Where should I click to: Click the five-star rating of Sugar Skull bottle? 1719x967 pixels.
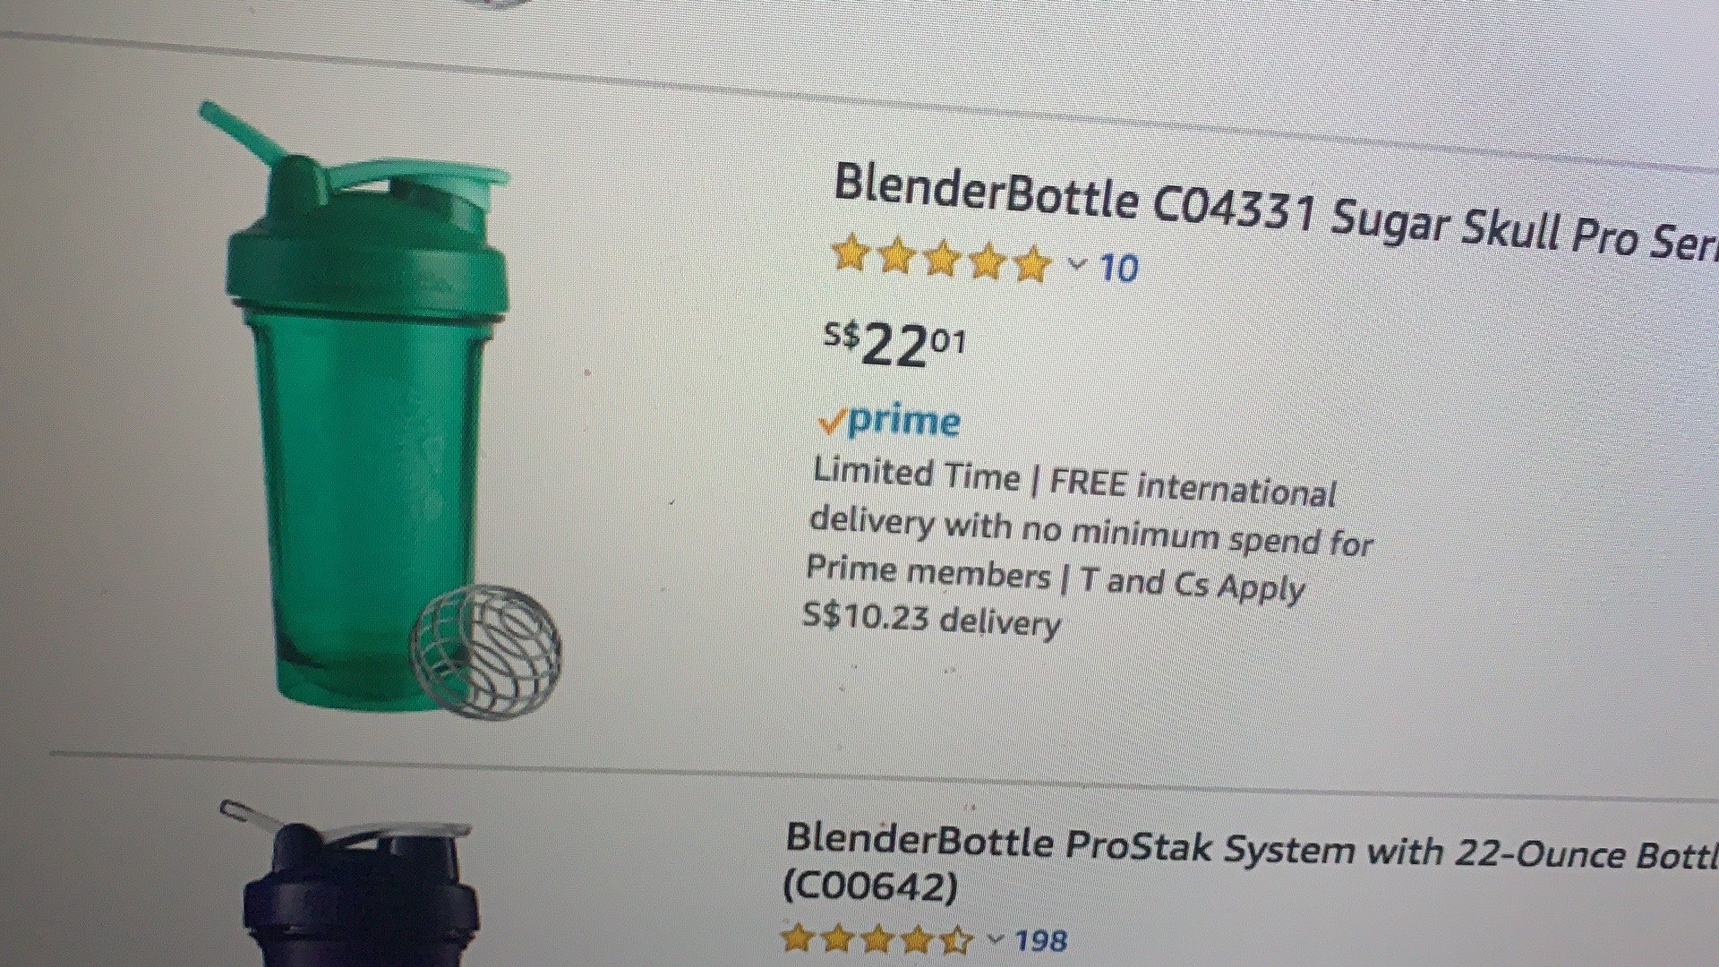pyautogui.click(x=942, y=259)
